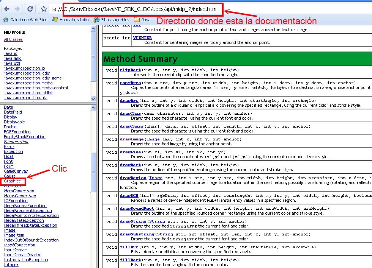Open the copyArea method link
The width and height of the screenshot is (372, 268).
[x=131, y=83]
